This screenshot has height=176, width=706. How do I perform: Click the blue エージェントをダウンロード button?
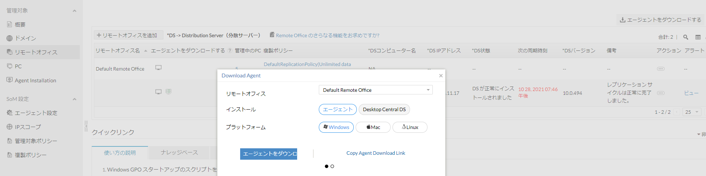click(269, 154)
